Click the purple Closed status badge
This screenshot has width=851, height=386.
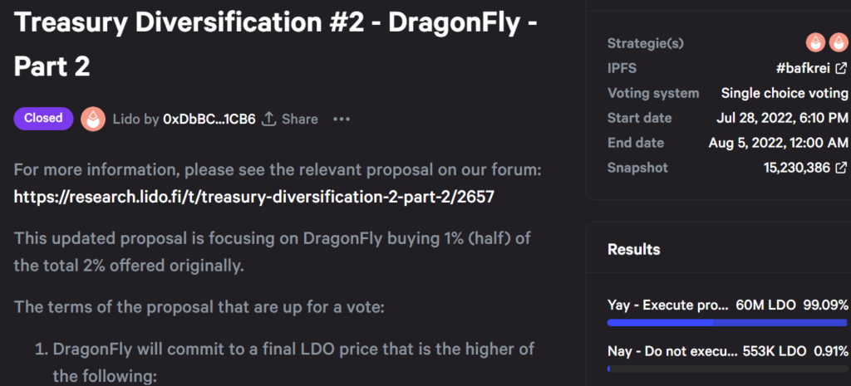pyautogui.click(x=43, y=119)
